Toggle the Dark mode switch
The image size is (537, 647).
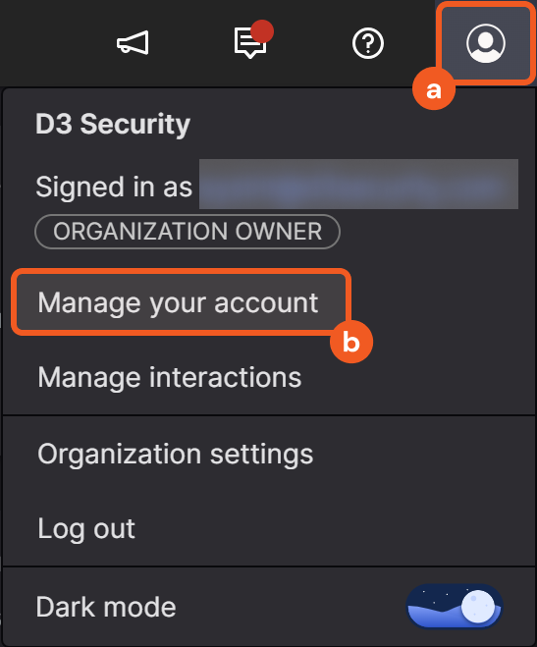tap(455, 606)
